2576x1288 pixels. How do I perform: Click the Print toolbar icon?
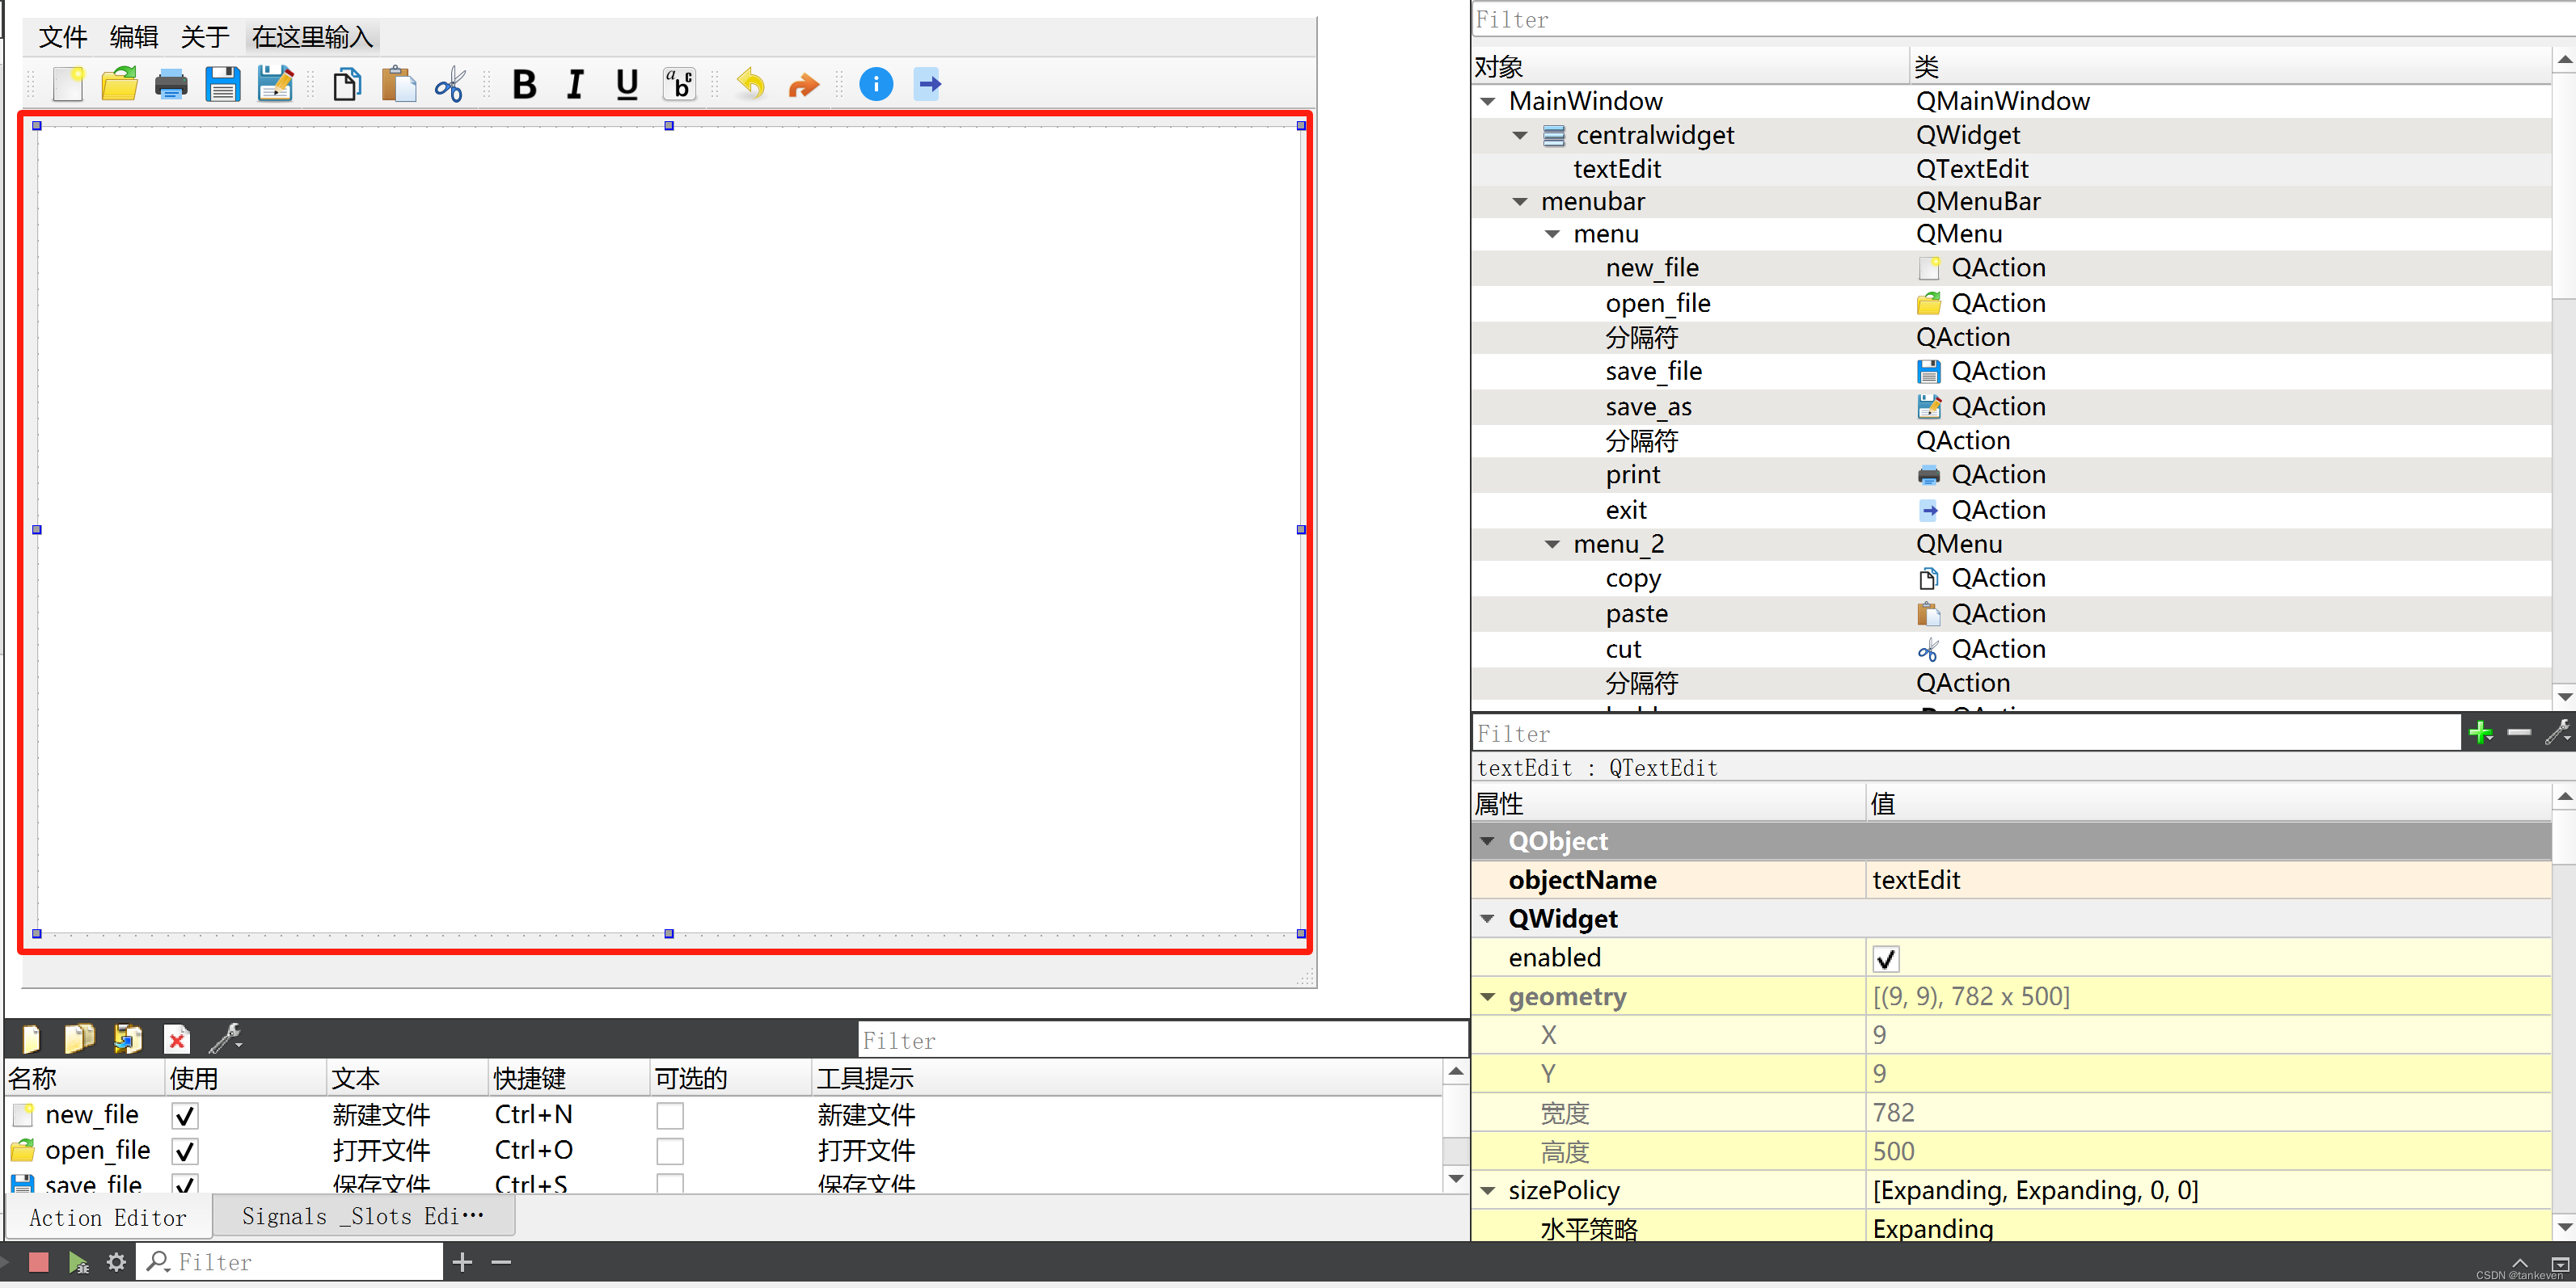click(x=171, y=84)
